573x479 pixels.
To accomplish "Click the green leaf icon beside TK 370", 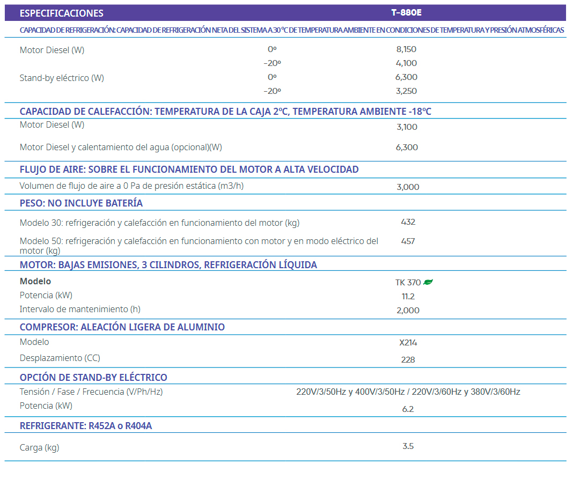I will pyautogui.click(x=428, y=282).
